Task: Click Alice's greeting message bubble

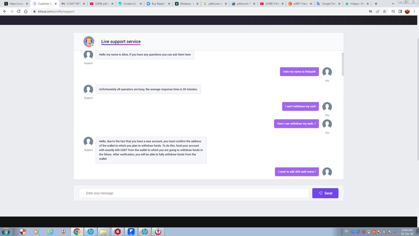Action: [145, 55]
